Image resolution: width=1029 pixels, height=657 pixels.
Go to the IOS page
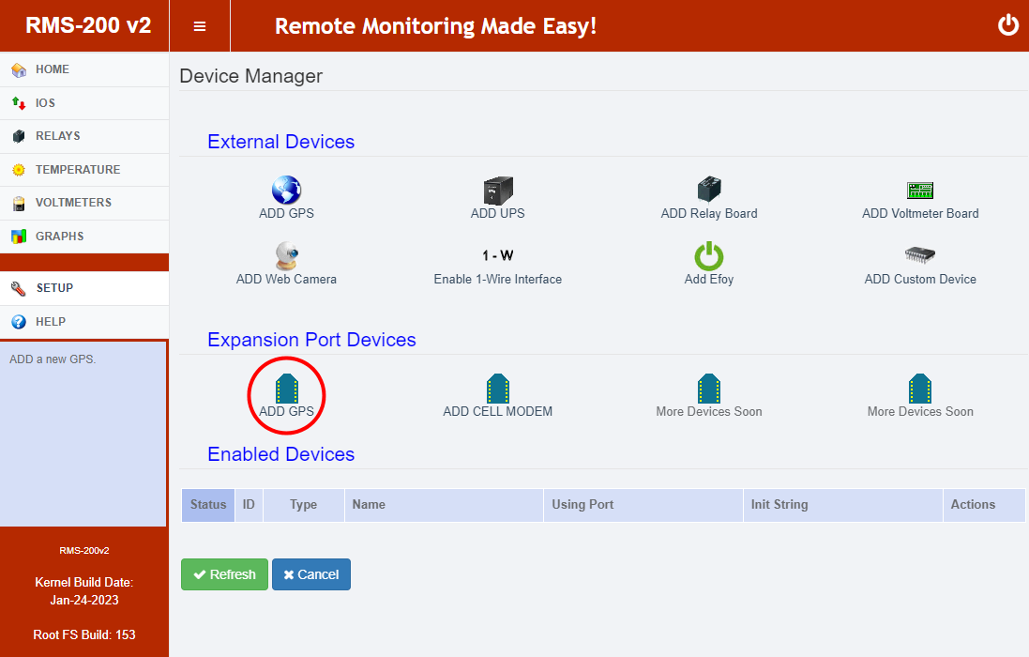(45, 103)
